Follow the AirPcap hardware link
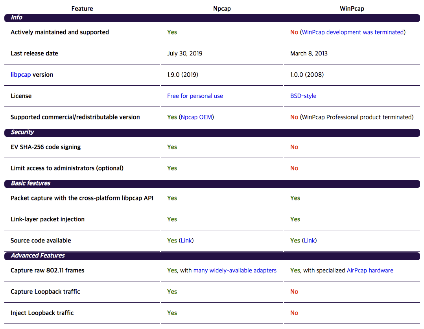Screen dimensions: 424x329 (370, 270)
